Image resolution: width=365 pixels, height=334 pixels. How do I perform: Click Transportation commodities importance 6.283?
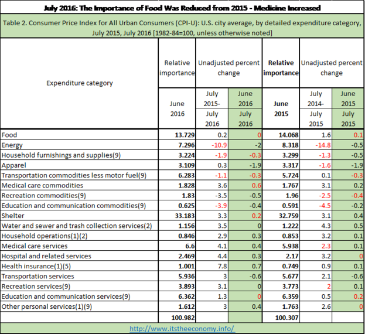pyautogui.click(x=186, y=175)
